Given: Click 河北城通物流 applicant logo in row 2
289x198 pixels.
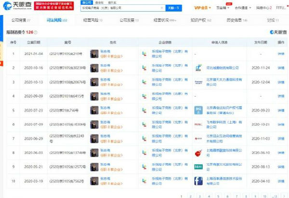Looking at the screenshot, I should click(198, 68).
